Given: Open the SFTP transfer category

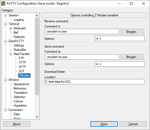Looking at the screenshot, I should coord(22,67).
